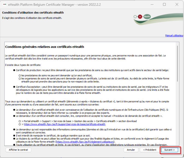The image size is (184, 158).
Task: Click the conditions text scrollbar thumb
Action: (177, 63)
